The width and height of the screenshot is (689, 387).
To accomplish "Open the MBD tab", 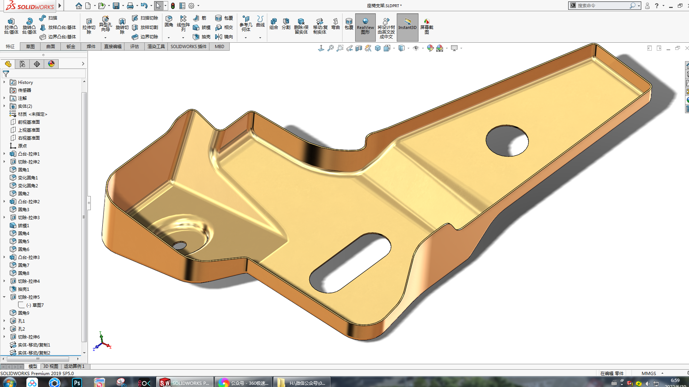I will (220, 47).
